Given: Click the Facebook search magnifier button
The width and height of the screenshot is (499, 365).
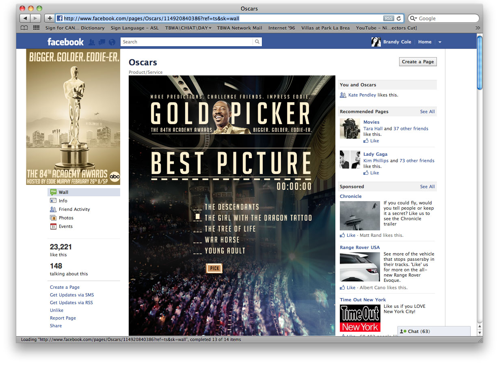Looking at the screenshot, I should pyautogui.click(x=257, y=42).
